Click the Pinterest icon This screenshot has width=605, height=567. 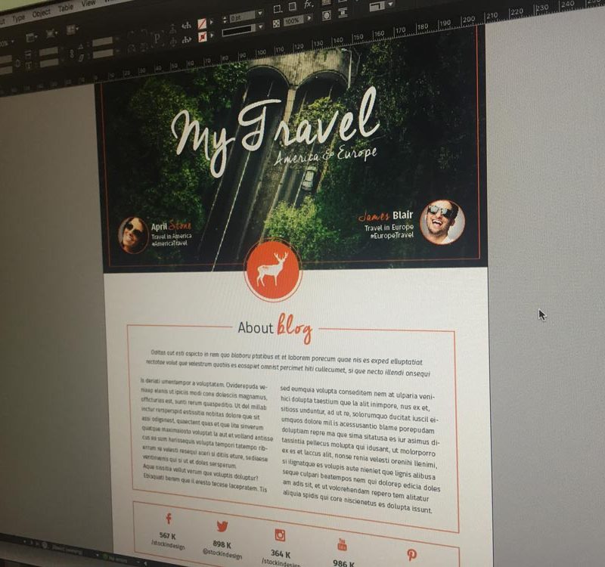pos(411,555)
